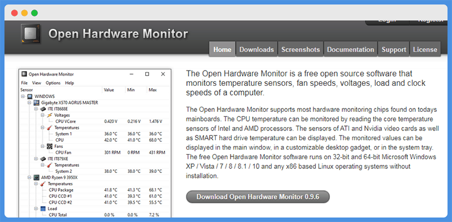The image size is (452, 222).
Task: Select the CPU Fan sensor row label
Action: (x=63, y=153)
